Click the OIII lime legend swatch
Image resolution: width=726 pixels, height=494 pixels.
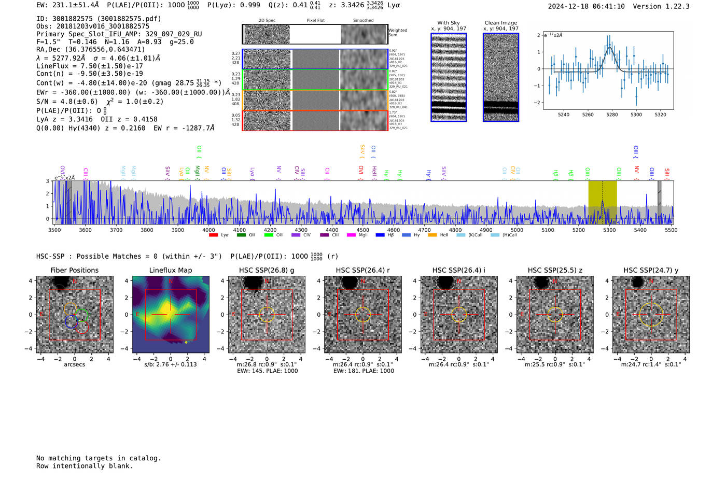coord(269,235)
